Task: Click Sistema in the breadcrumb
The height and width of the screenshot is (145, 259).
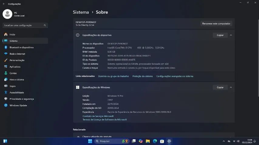Action: point(81,12)
